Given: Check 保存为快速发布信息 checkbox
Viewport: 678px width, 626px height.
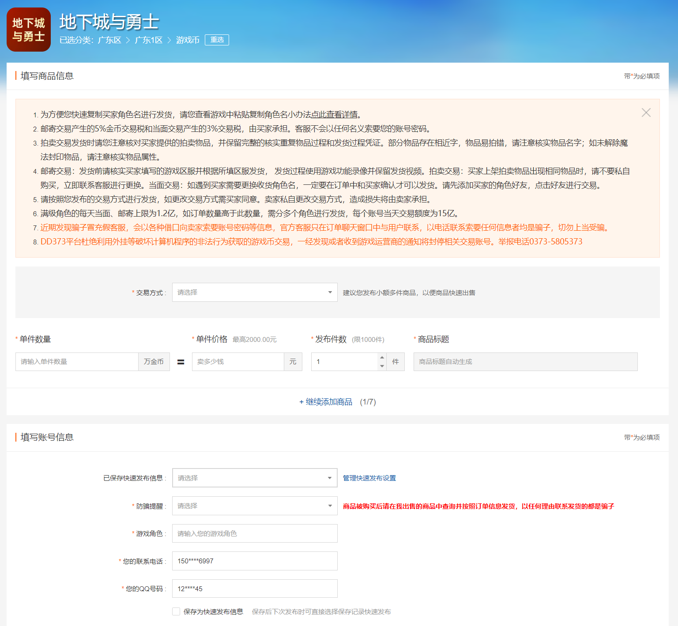Looking at the screenshot, I should [x=176, y=611].
